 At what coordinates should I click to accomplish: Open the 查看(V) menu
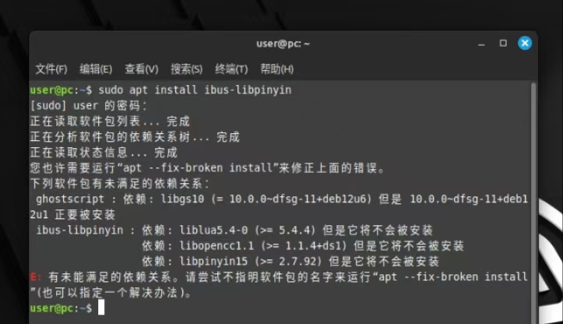pyautogui.click(x=141, y=69)
